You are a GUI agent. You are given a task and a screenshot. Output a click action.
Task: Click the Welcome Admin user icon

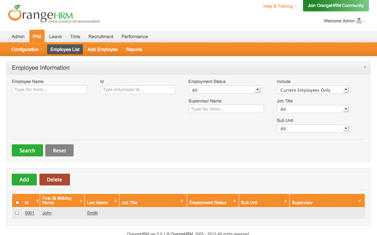(x=359, y=21)
